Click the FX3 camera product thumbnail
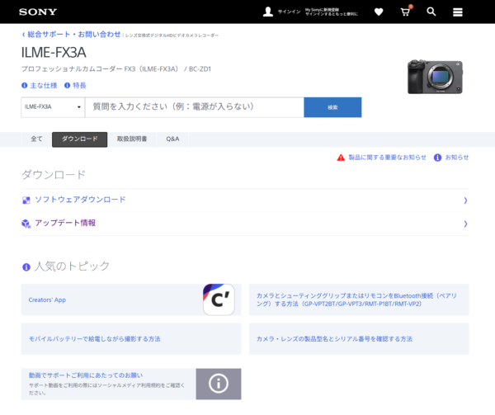495x415 pixels. (435, 77)
